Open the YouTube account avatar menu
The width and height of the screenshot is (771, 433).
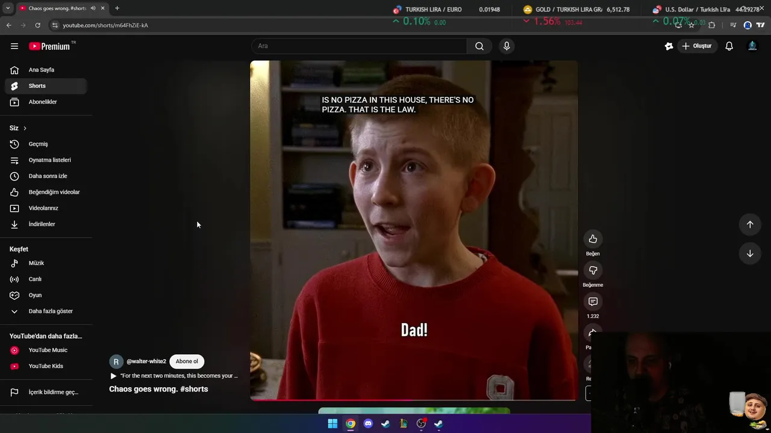coord(752,46)
